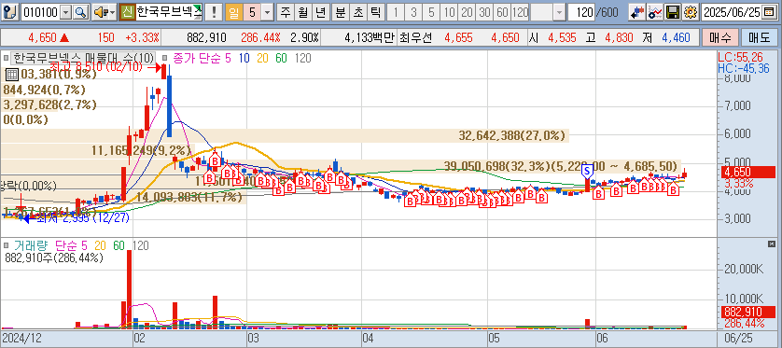Click the bar count field showing 120
Viewport: 782px width, 348px height.
point(580,12)
